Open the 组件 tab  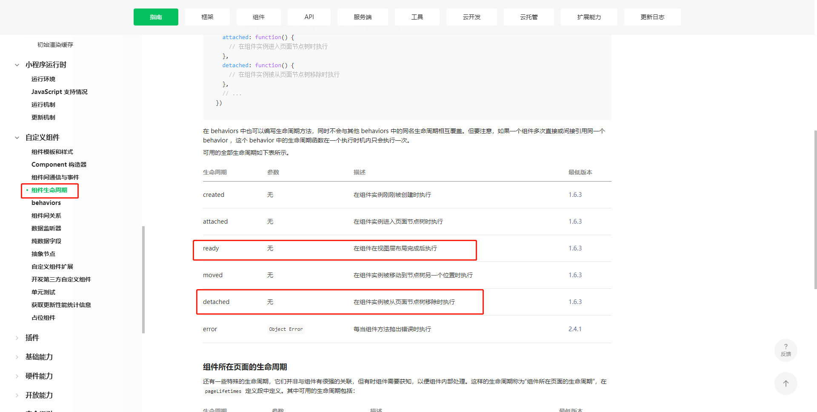(259, 17)
